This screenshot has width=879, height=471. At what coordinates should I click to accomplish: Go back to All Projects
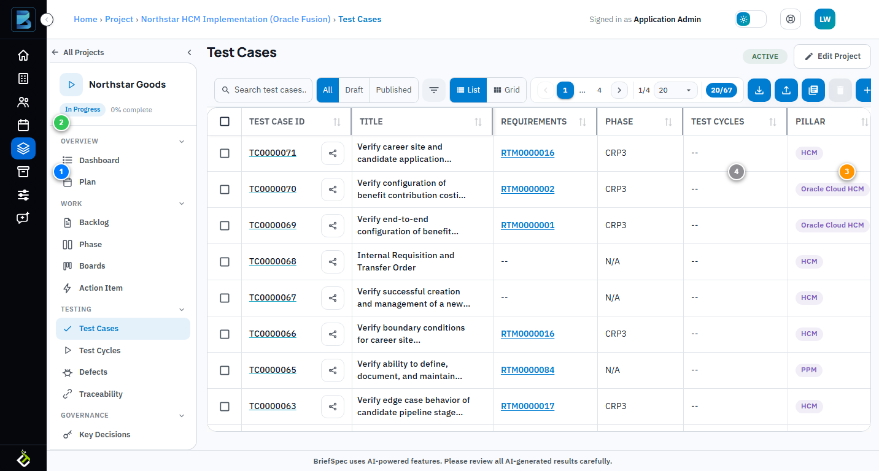pos(77,53)
